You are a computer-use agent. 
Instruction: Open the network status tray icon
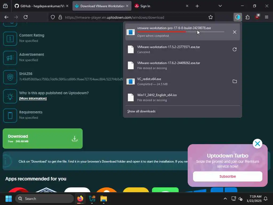[234, 199]
